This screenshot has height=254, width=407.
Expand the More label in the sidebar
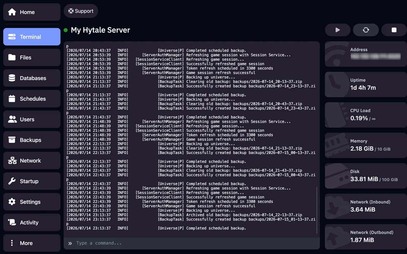26,243
